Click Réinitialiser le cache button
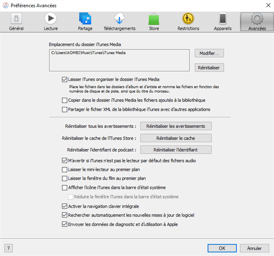The width and height of the screenshot is (274, 256). (176, 138)
